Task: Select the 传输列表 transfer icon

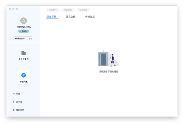Action: pyautogui.click(x=24, y=75)
